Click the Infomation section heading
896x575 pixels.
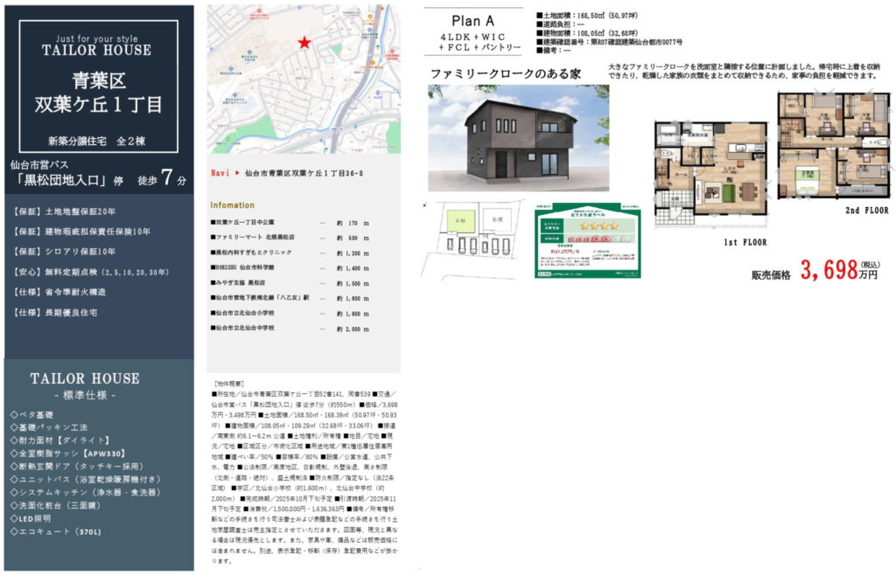(232, 205)
